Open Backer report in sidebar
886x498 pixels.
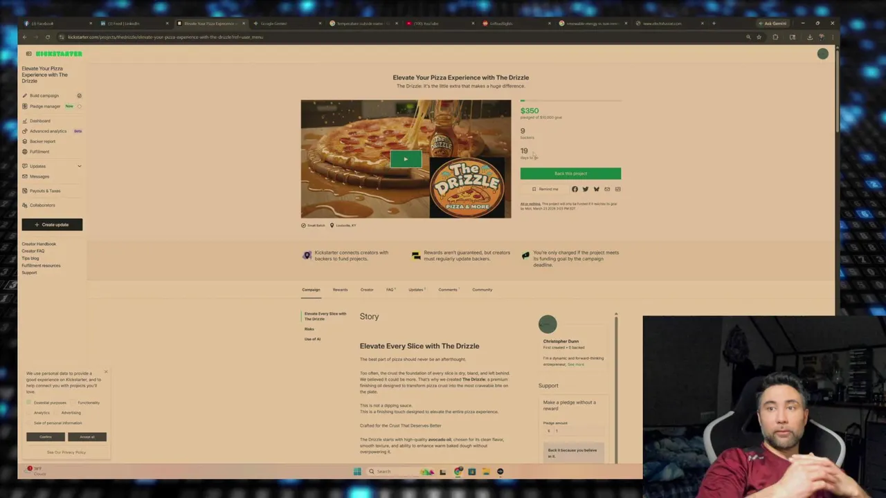click(42, 141)
